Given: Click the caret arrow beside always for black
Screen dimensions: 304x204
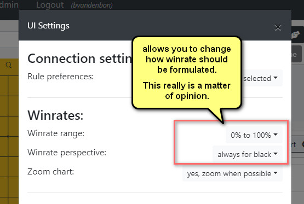Looking at the screenshot, I should coord(276,154).
